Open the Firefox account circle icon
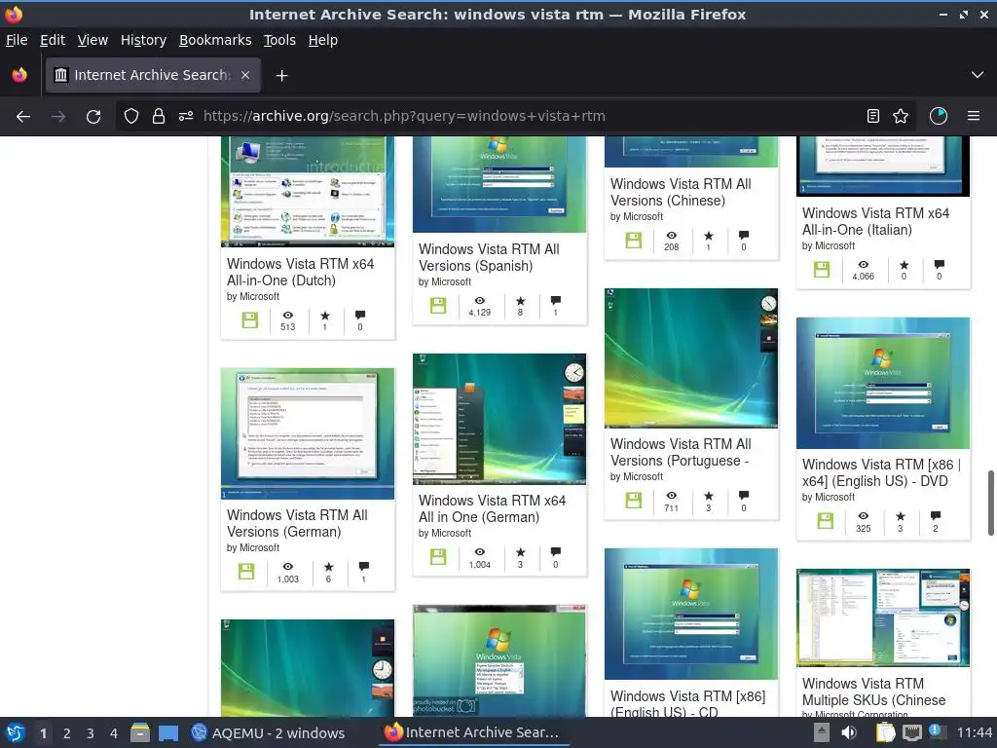Image resolution: width=997 pixels, height=748 pixels. click(939, 117)
